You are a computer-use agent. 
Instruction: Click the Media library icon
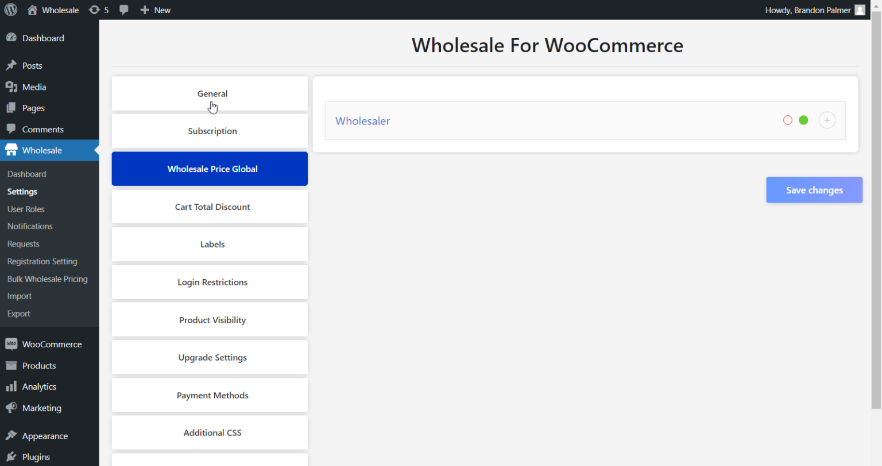tap(11, 87)
